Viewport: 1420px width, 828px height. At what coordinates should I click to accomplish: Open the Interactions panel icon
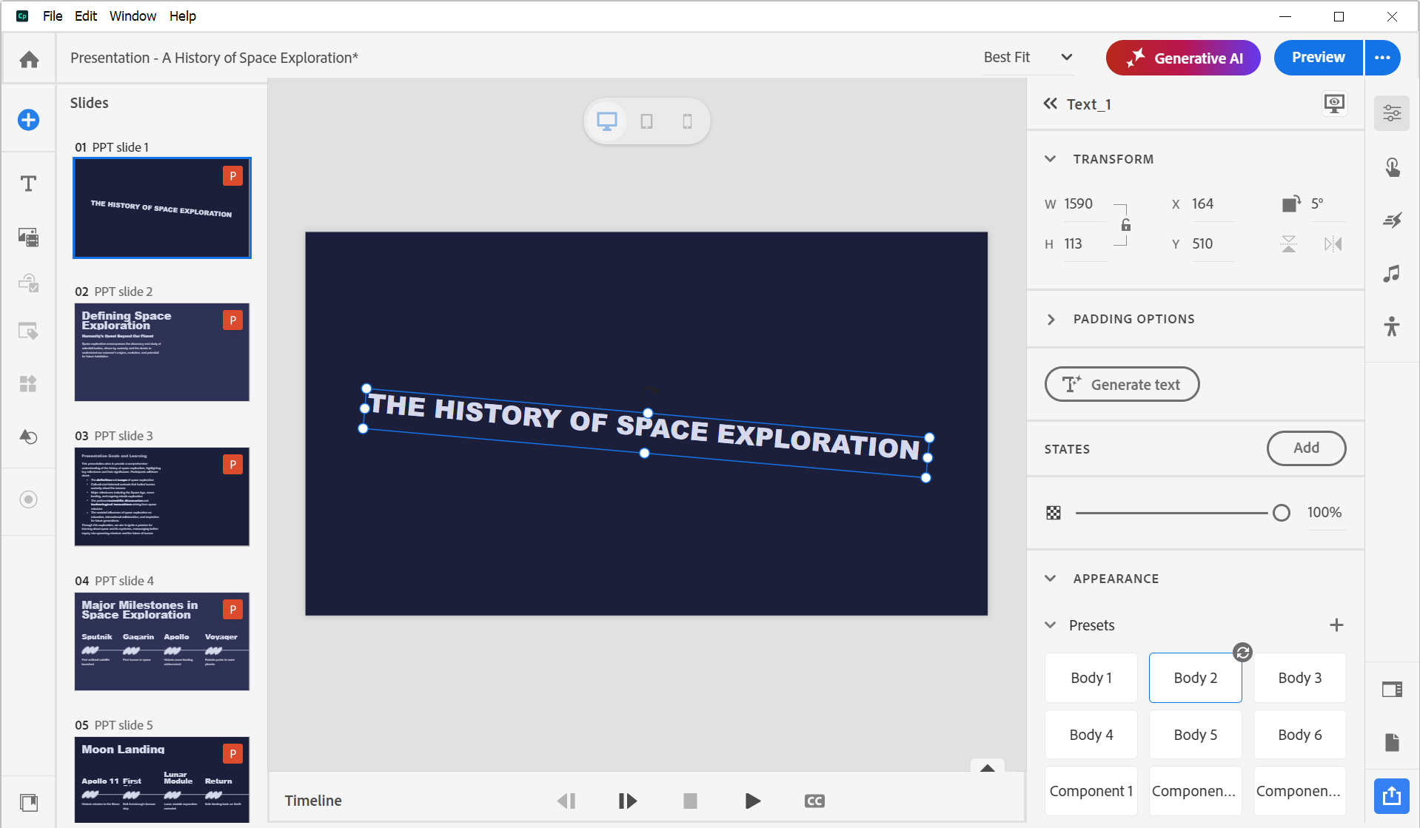point(1392,167)
